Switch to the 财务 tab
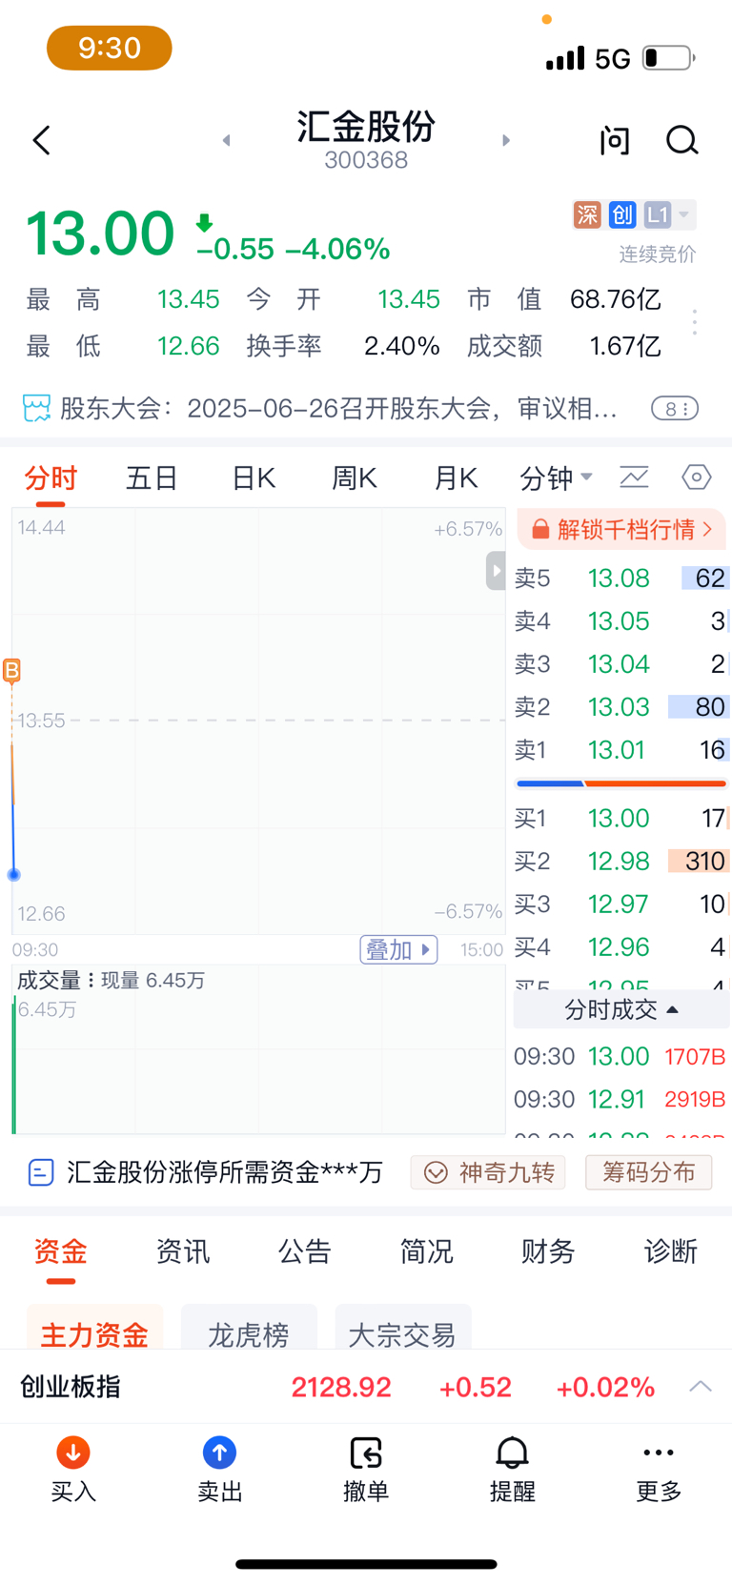Image resolution: width=732 pixels, height=1585 pixels. click(x=549, y=1251)
